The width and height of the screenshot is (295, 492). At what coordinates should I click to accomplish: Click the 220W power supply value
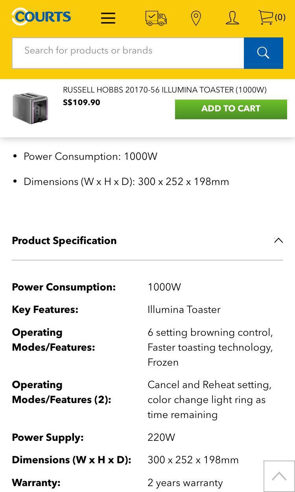pyautogui.click(x=161, y=437)
